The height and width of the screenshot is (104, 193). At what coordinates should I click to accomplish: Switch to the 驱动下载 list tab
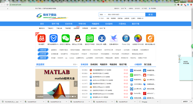123,64
